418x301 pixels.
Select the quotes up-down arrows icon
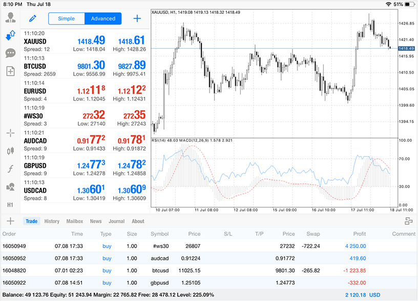(x=10, y=35)
